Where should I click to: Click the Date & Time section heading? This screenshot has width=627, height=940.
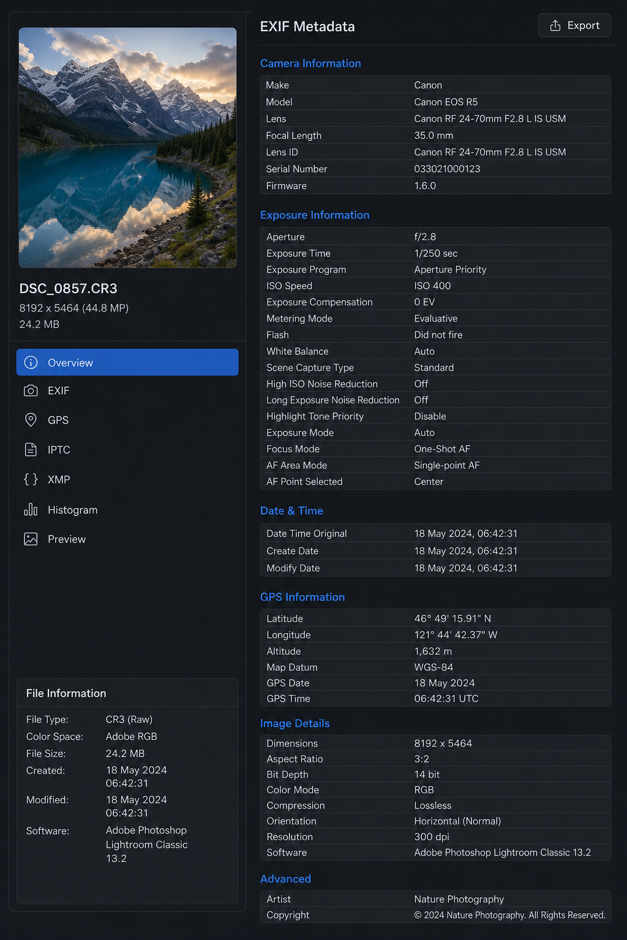[291, 510]
